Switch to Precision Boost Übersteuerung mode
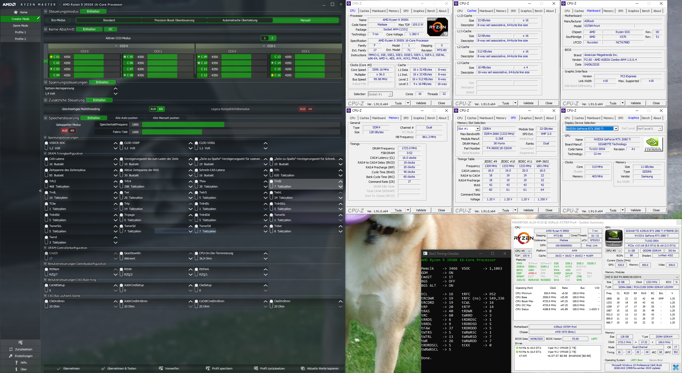682x373 pixels. click(174, 20)
